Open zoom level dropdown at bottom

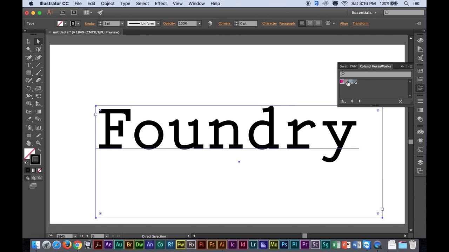(75, 236)
